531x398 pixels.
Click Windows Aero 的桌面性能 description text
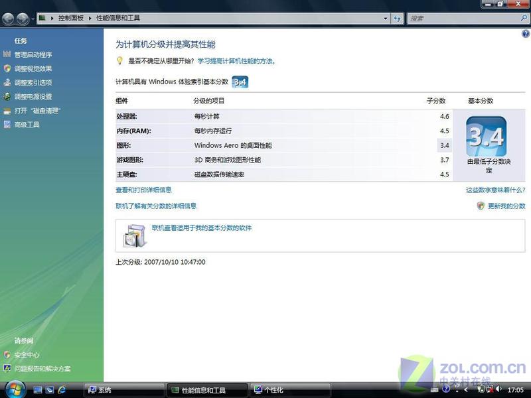coord(233,145)
